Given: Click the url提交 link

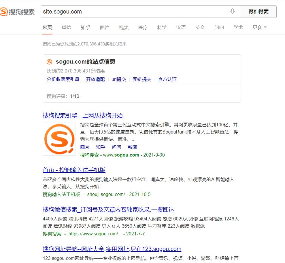Looking at the screenshot, I should click(x=118, y=79).
